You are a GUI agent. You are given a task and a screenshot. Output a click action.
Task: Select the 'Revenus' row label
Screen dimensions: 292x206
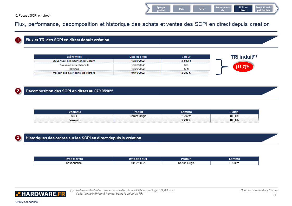[x=74, y=69]
